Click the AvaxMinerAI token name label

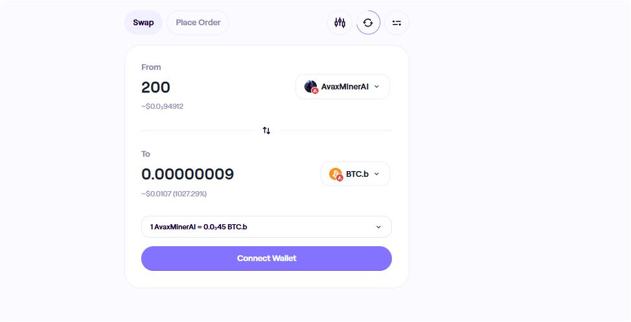tap(345, 87)
